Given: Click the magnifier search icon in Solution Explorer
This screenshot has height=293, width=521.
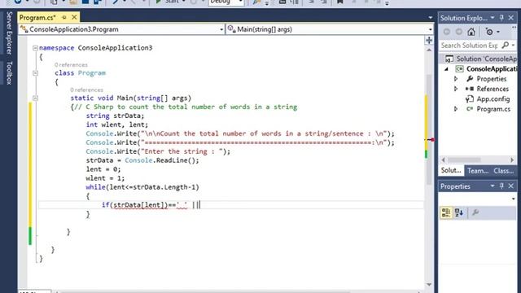Looking at the screenshot, I should pyautogui.click(x=506, y=45).
